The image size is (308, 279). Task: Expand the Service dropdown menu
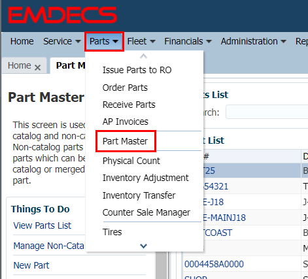click(x=62, y=41)
